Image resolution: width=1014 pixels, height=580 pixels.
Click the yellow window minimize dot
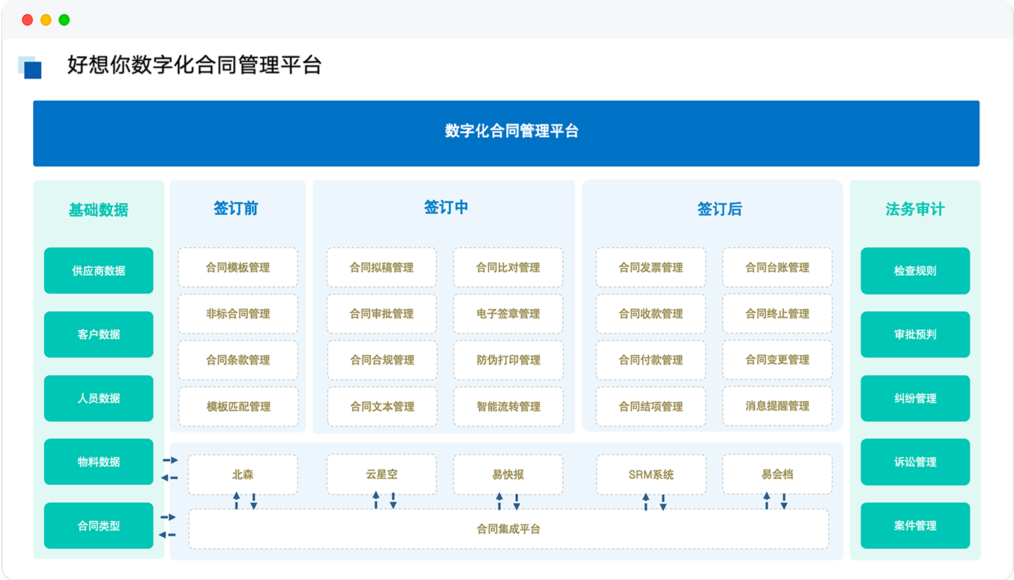46,20
